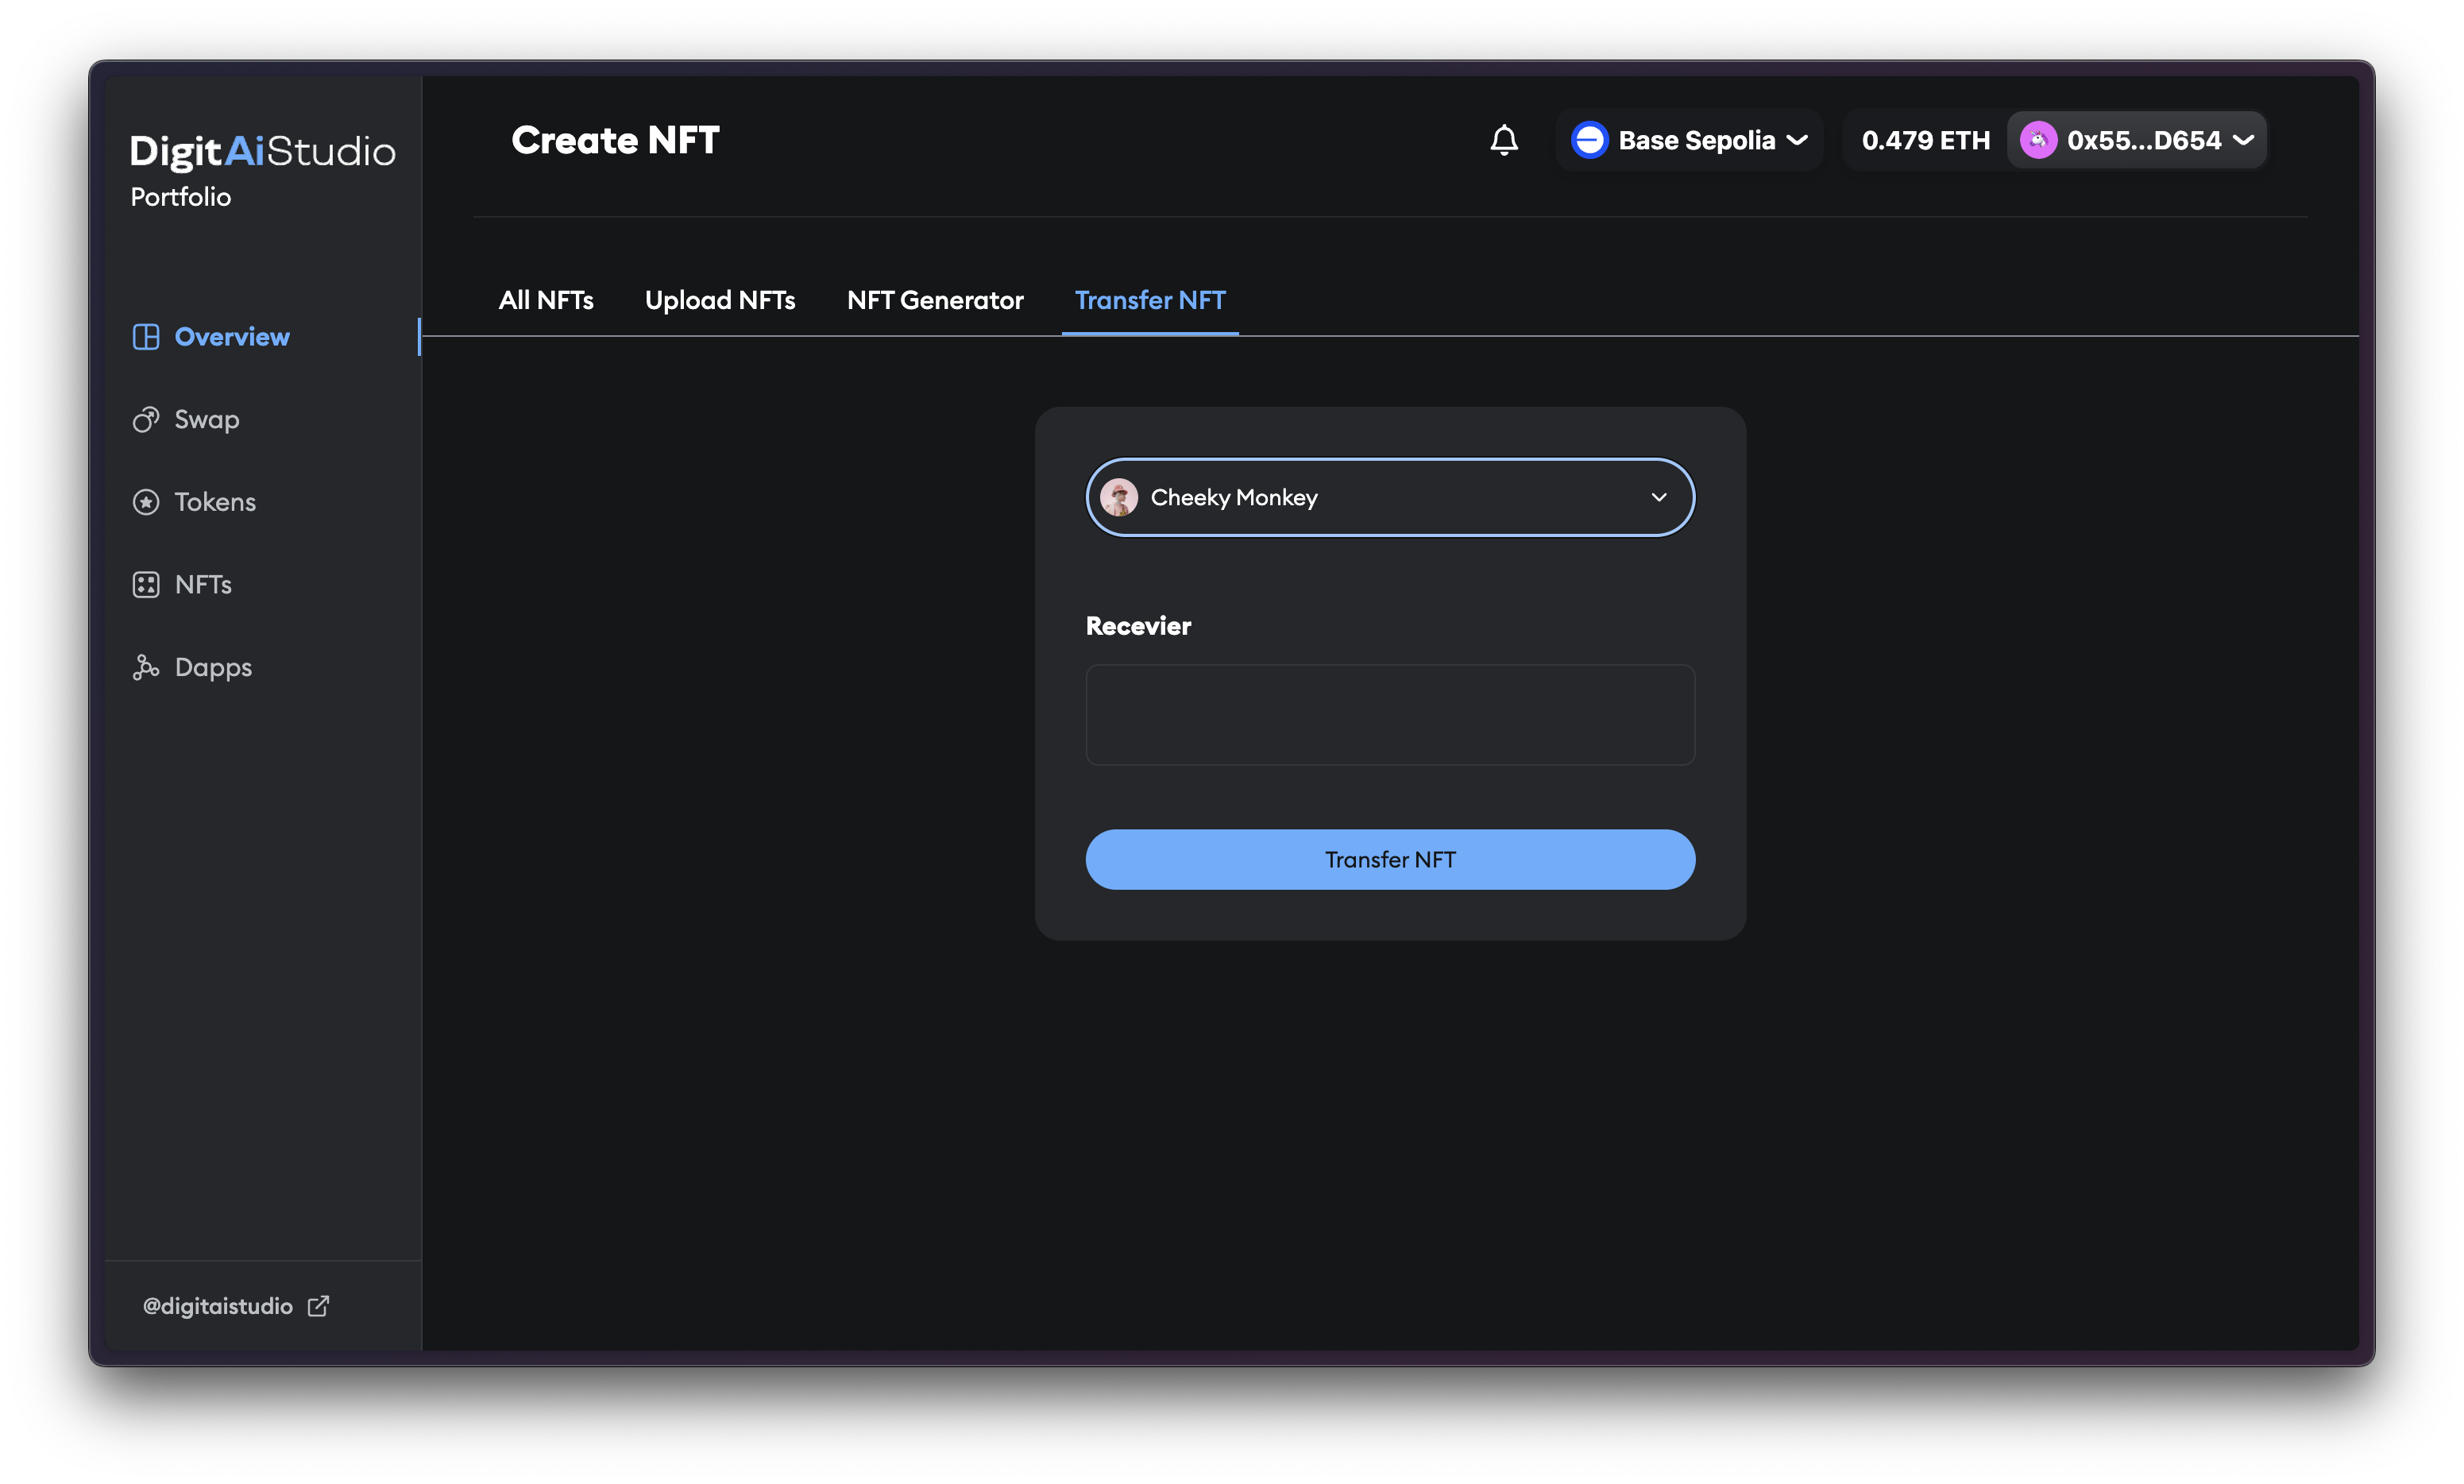The image size is (2464, 1484).
Task: Expand the Cheeky Monkey NFT selector
Action: 1659,497
